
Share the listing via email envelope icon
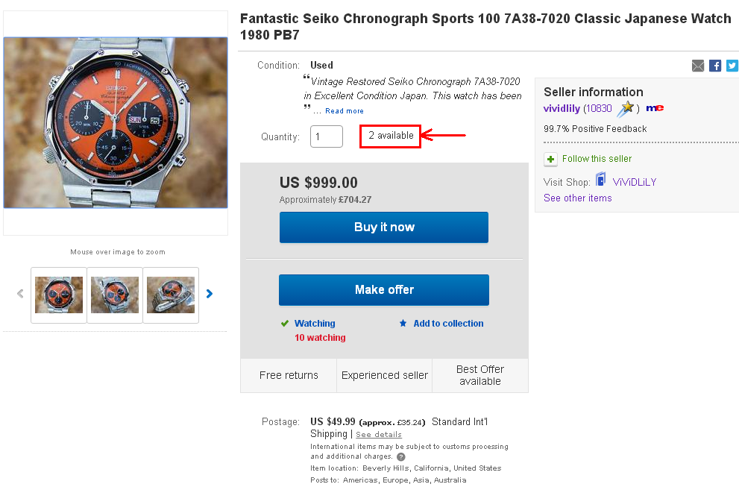(698, 66)
